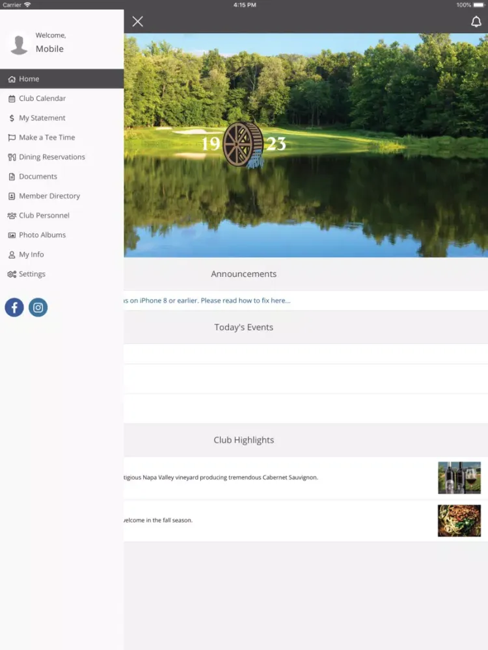488x650 pixels.
Task: Open notifications bell icon
Action: tap(476, 21)
